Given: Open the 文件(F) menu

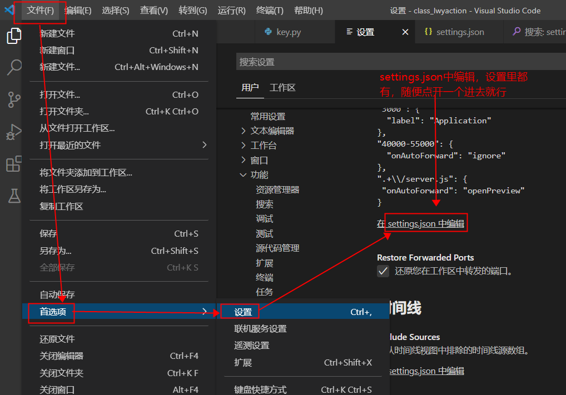Looking at the screenshot, I should pyautogui.click(x=40, y=11).
